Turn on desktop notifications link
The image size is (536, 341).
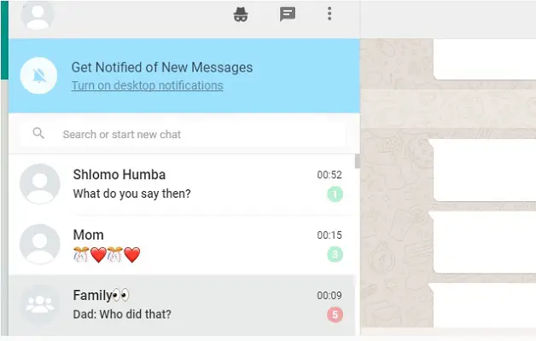148,85
